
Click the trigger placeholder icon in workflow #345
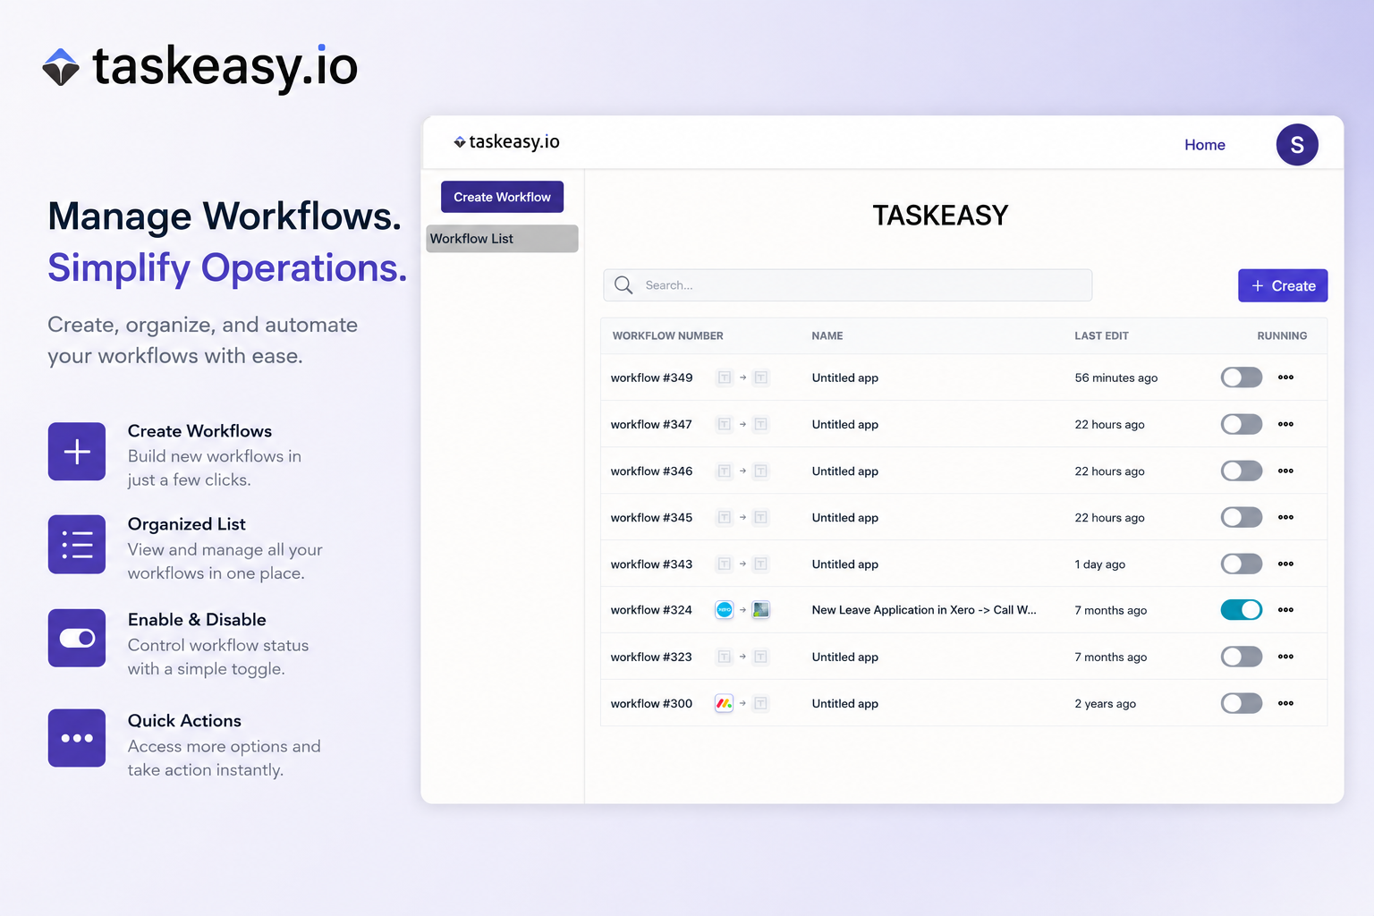[725, 517]
